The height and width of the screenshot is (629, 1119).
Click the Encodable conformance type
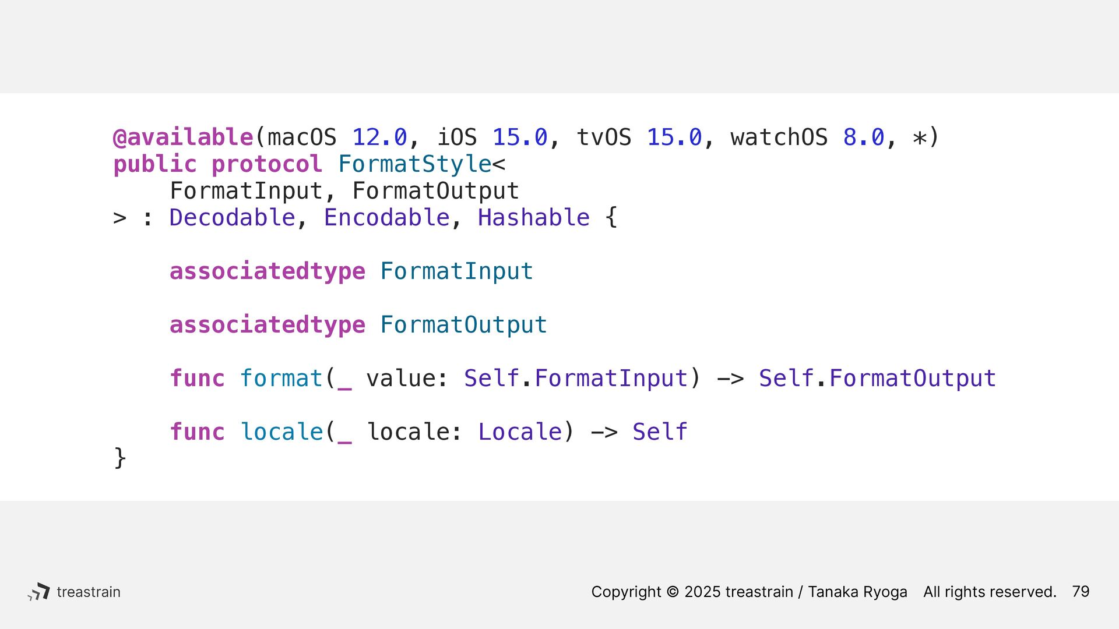387,218
